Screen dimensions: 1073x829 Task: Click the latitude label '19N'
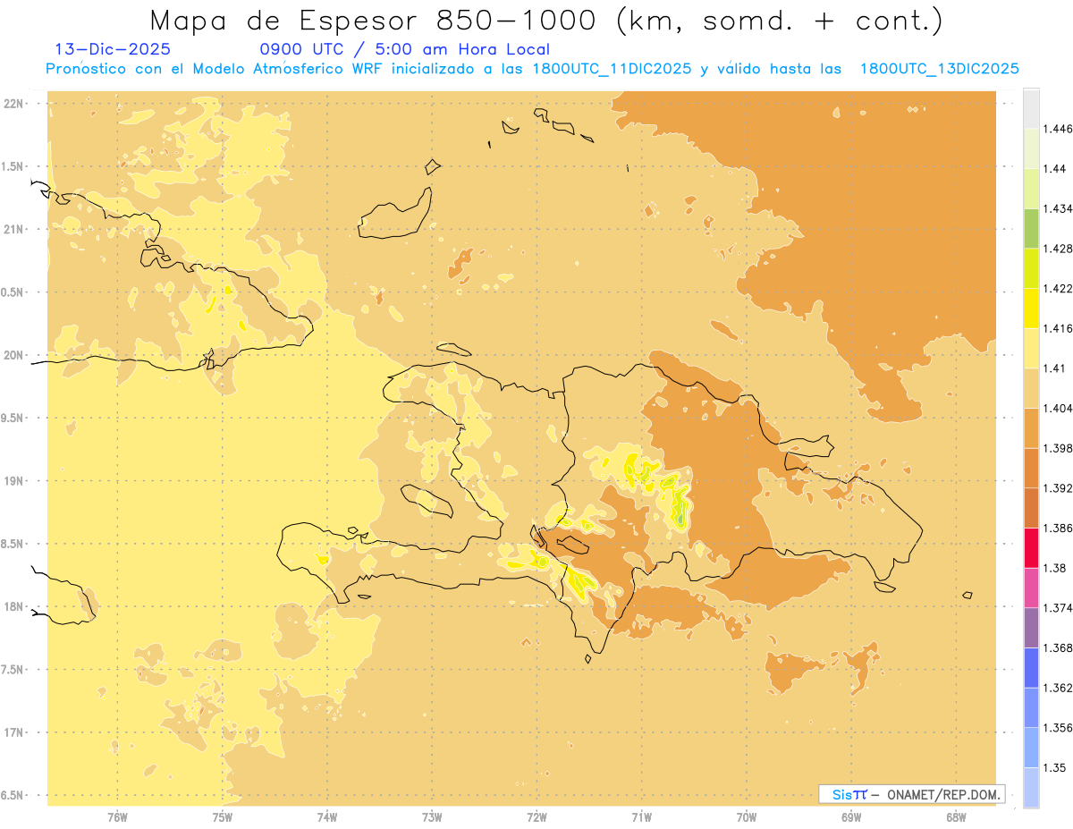point(15,480)
